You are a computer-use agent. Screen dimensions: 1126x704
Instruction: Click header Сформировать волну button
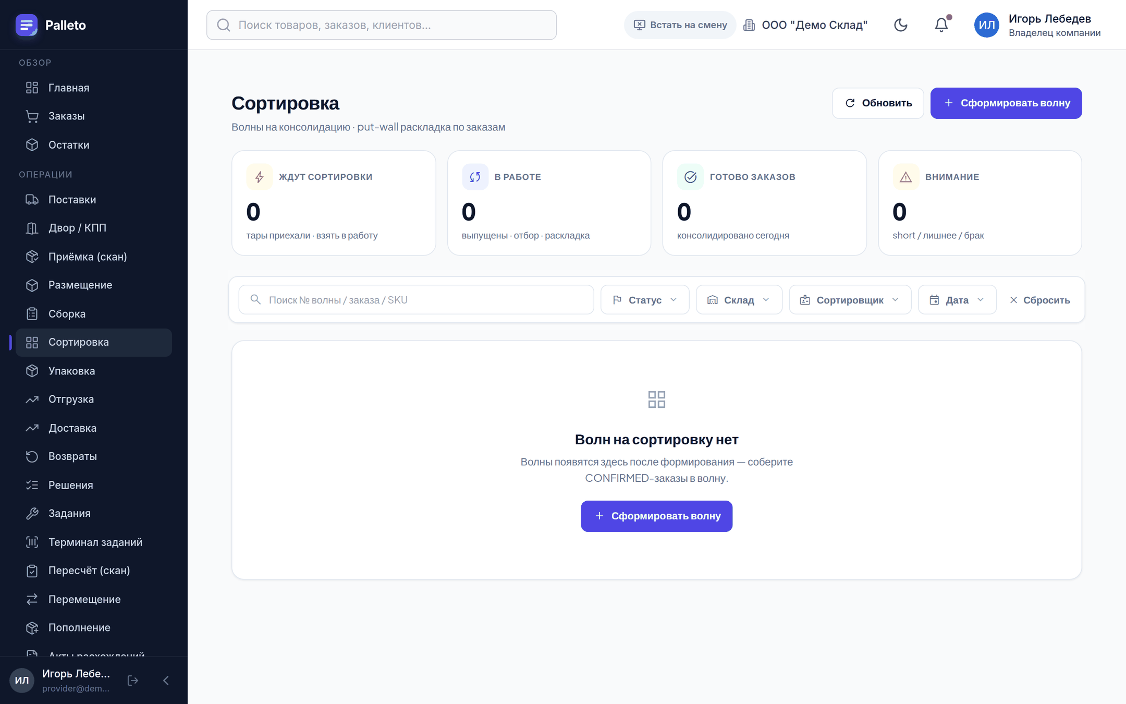click(1006, 103)
